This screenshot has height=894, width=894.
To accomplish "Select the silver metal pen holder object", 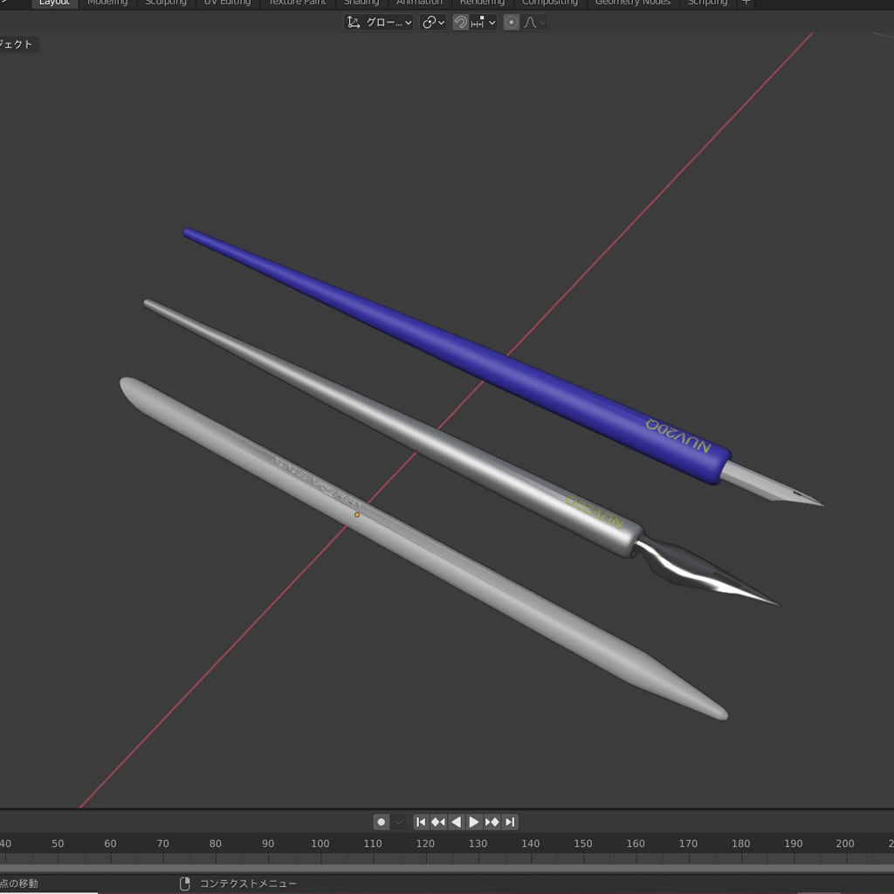I will tap(394, 425).
